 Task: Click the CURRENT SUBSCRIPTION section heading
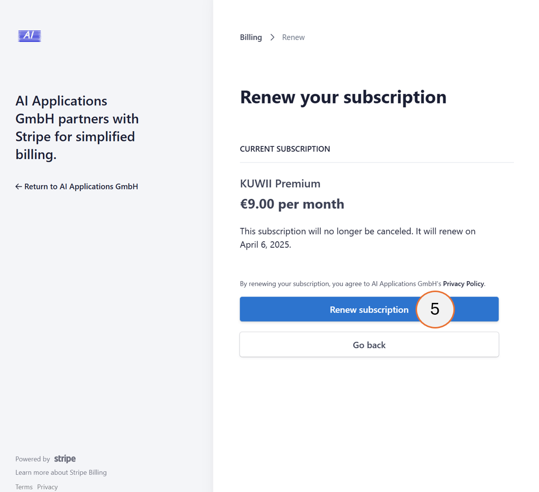(x=285, y=149)
